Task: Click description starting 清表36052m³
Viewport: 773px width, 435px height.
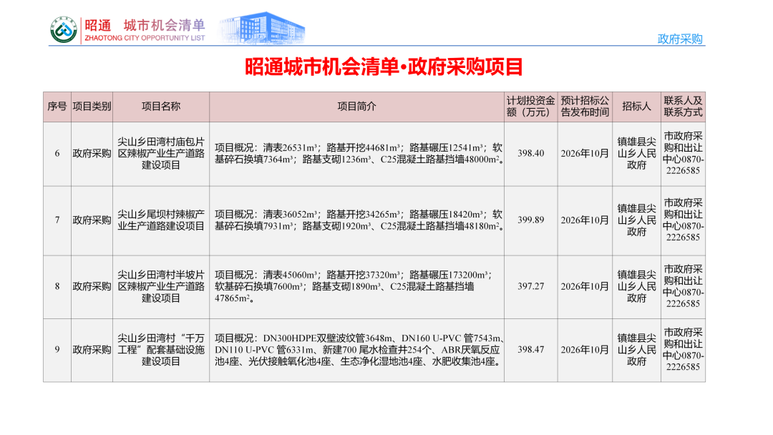Action: (x=359, y=220)
